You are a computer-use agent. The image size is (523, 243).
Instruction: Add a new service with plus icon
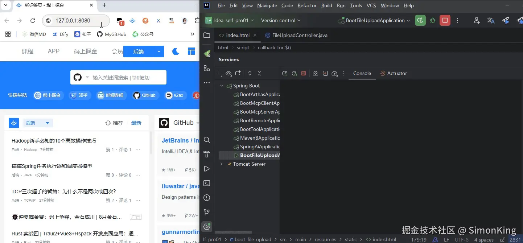pos(219,73)
